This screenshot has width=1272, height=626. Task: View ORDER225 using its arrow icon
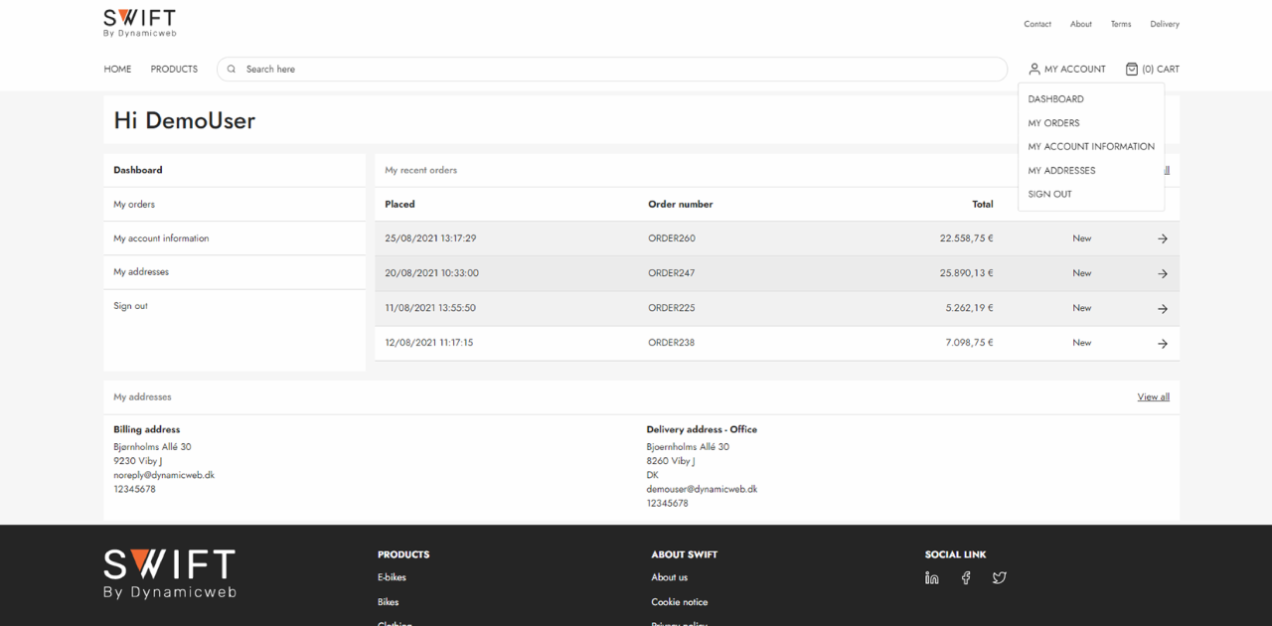coord(1162,308)
